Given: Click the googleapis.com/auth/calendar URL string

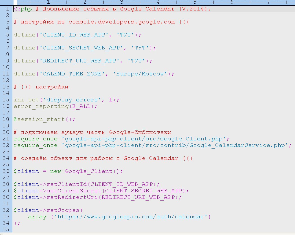Looking at the screenshot, I should 131,217.
